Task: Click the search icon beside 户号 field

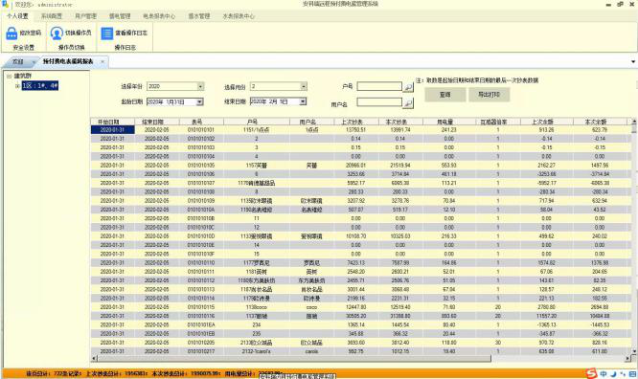Action: point(408,87)
